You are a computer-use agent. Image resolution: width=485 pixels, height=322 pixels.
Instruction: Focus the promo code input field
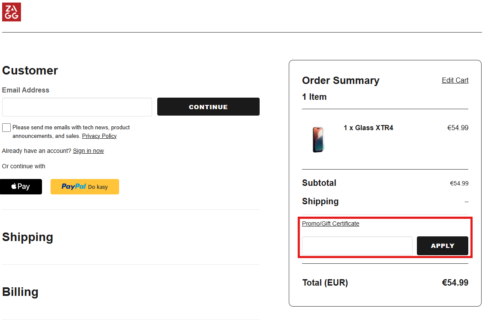tap(357, 246)
